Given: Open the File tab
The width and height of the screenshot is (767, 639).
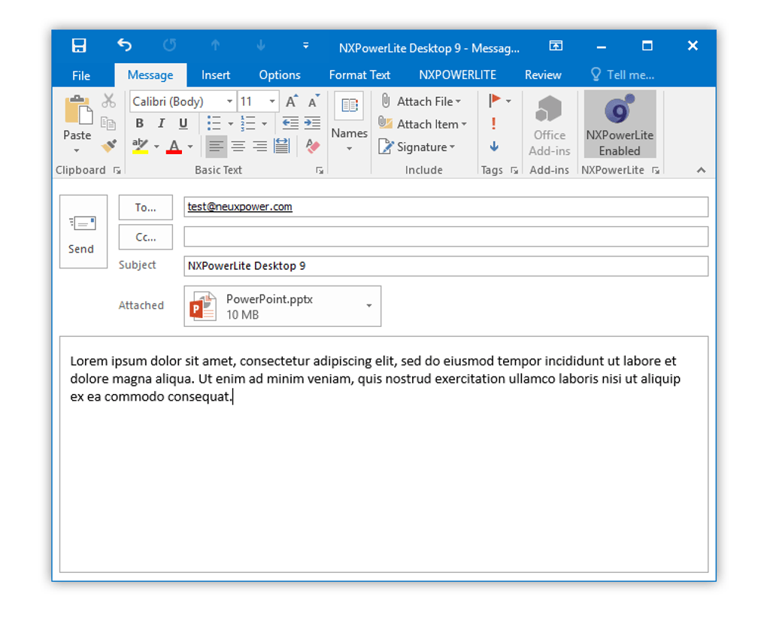Looking at the screenshot, I should click(81, 76).
